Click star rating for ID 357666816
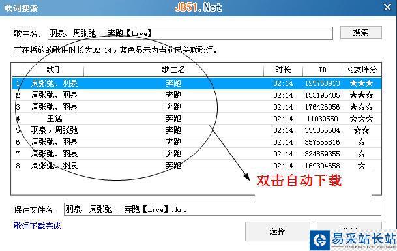Screen dimensions: 397x251 tap(361, 142)
